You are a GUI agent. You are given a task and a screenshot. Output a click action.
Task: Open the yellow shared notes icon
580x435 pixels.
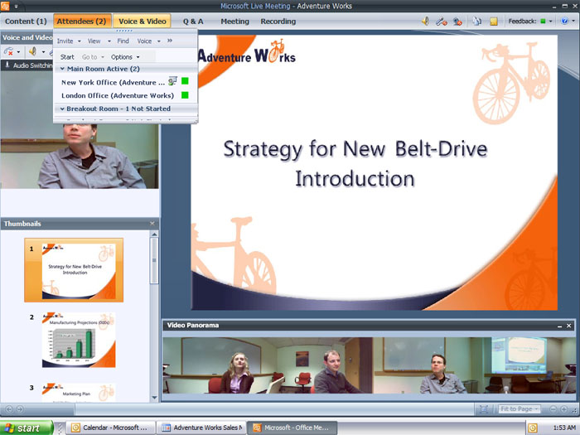494,22
